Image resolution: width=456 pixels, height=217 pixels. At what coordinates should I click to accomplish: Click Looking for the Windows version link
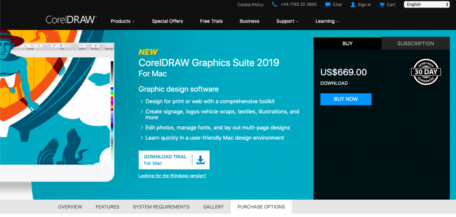tap(172, 176)
